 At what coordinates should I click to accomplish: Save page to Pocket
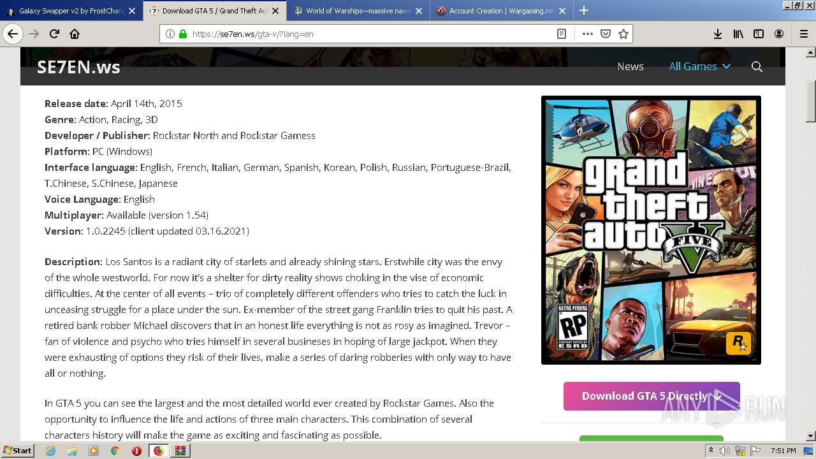click(x=606, y=34)
